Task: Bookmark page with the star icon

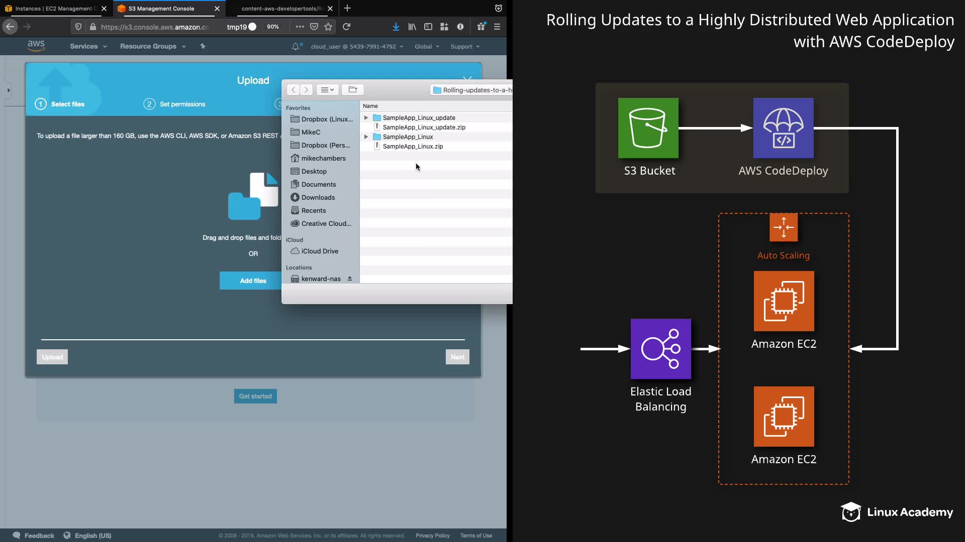Action: [x=328, y=27]
